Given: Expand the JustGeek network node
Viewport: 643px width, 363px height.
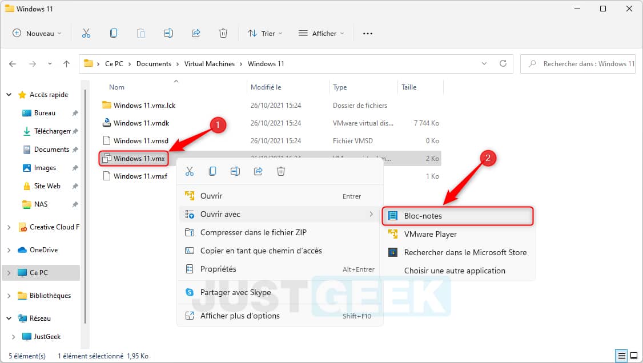Looking at the screenshot, I should (14, 337).
